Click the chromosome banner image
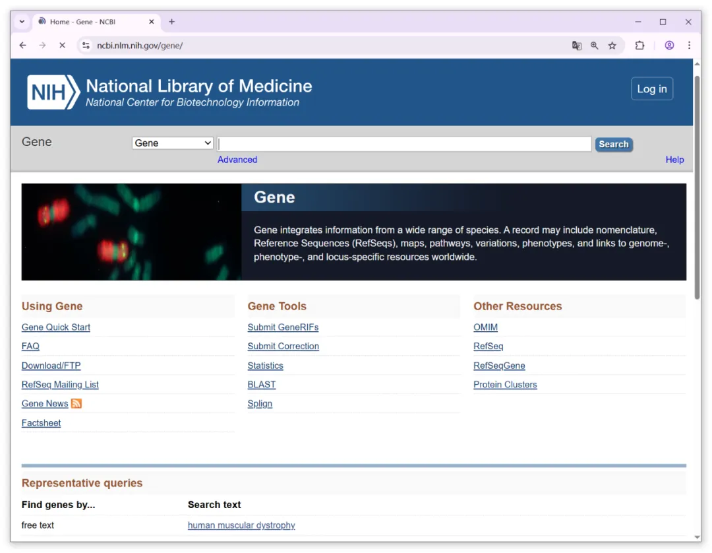Image resolution: width=712 pixels, height=553 pixels. pos(131,232)
